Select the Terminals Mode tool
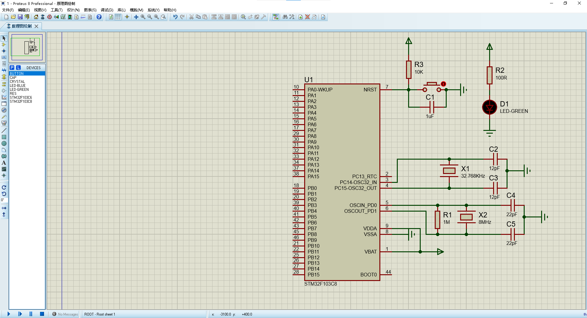The height and width of the screenshot is (318, 587). [4, 84]
